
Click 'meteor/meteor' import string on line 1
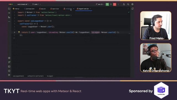point(48,12)
